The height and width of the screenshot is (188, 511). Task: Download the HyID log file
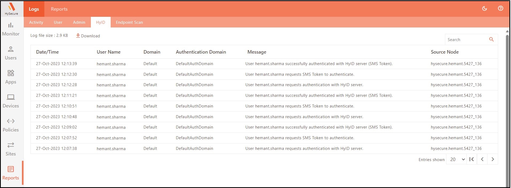(x=88, y=36)
